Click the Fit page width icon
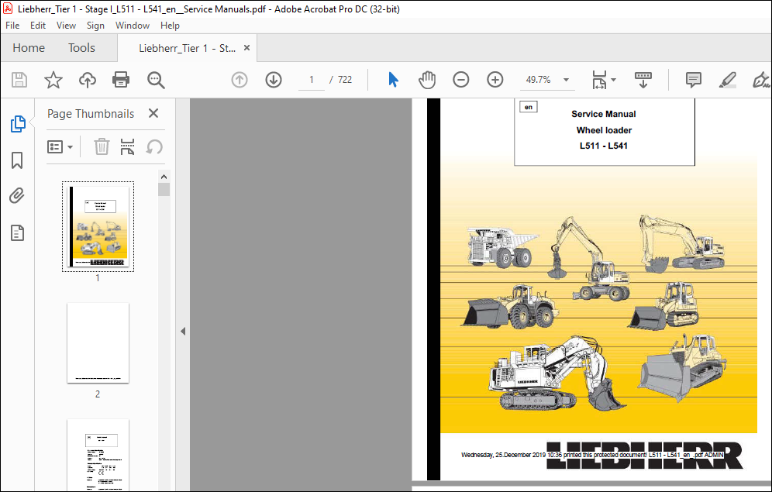The width and height of the screenshot is (772, 492). pyautogui.click(x=599, y=80)
